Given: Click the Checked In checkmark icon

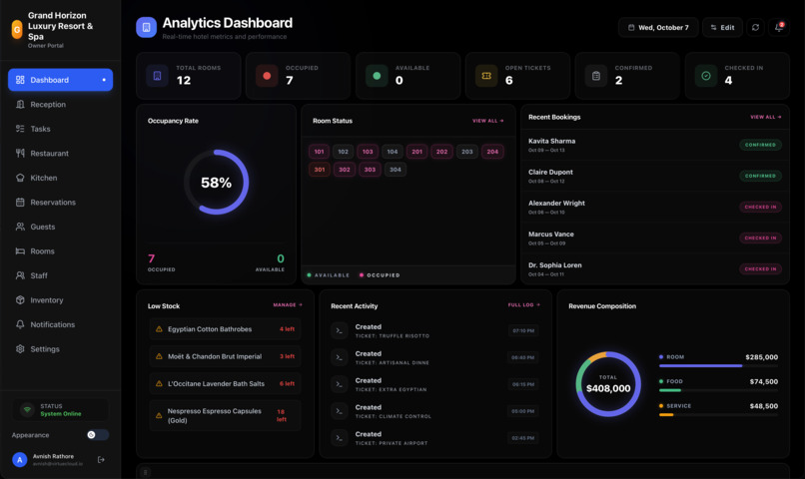Looking at the screenshot, I should [x=706, y=76].
